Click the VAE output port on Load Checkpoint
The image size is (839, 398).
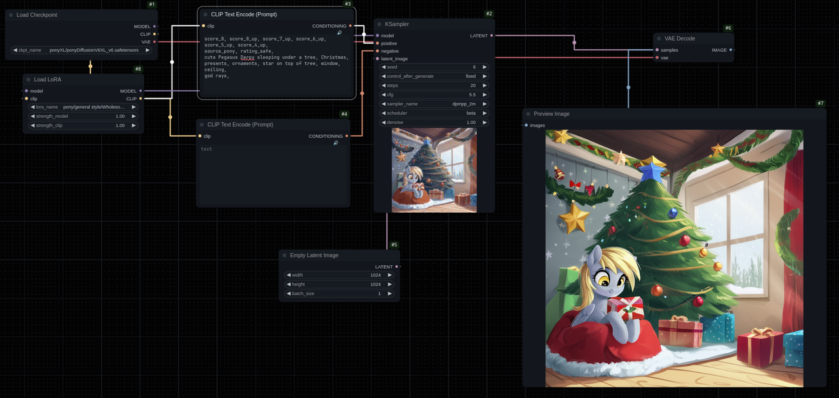[155, 42]
